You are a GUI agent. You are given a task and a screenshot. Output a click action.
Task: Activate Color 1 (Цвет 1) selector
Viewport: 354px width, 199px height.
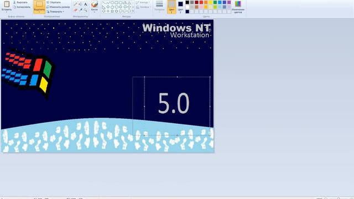(x=171, y=7)
